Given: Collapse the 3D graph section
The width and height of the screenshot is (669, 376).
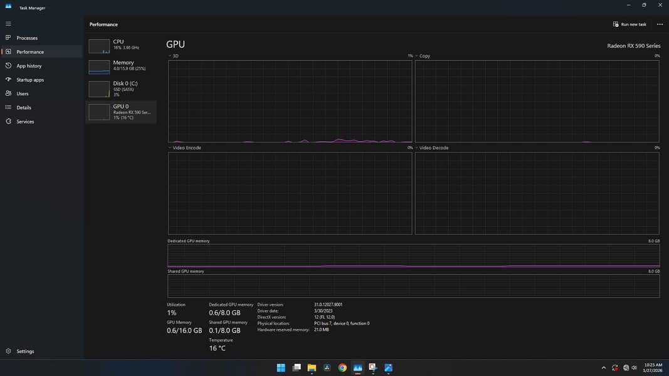Looking at the screenshot, I should click(x=169, y=56).
